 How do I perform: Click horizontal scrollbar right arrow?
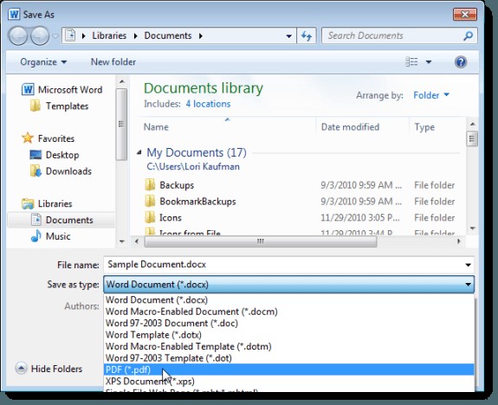[x=459, y=241]
